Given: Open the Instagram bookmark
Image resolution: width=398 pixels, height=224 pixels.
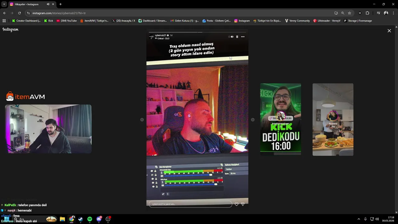Looking at the screenshot, I should click(x=242, y=21).
